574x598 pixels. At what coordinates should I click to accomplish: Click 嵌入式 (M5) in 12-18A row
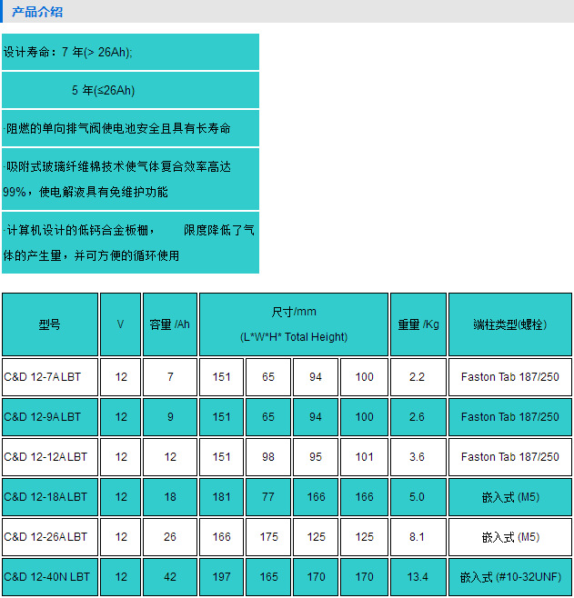click(x=510, y=497)
